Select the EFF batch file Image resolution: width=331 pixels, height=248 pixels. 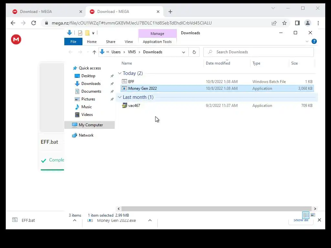pos(217,82)
